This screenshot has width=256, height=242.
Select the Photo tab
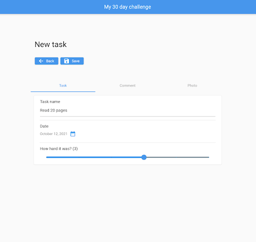coord(192,85)
